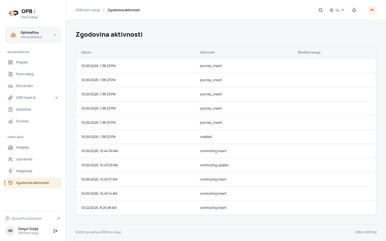Click the OPB logo in sidebar
Screen dimensions: 386x241
coord(13,13)
